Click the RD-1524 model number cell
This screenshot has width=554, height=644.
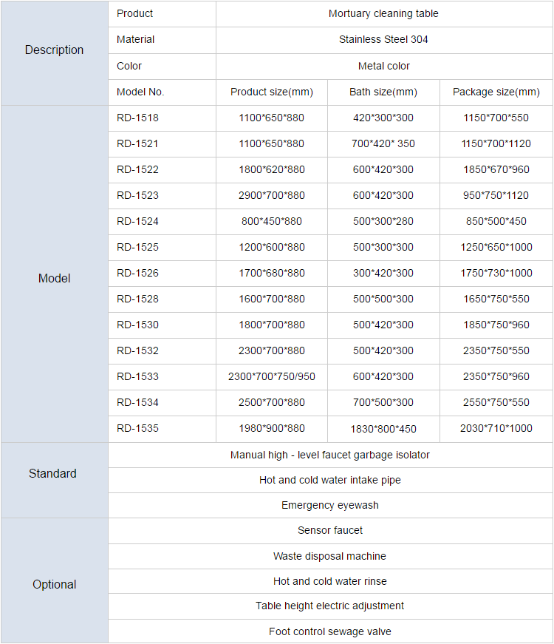coord(138,221)
